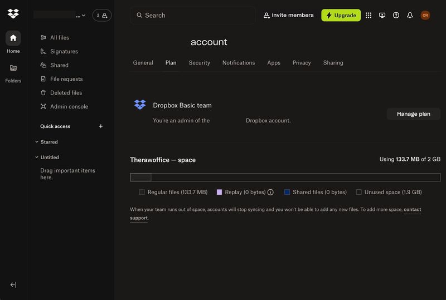Click the Manage plan button
The height and width of the screenshot is (300, 446).
click(x=413, y=114)
